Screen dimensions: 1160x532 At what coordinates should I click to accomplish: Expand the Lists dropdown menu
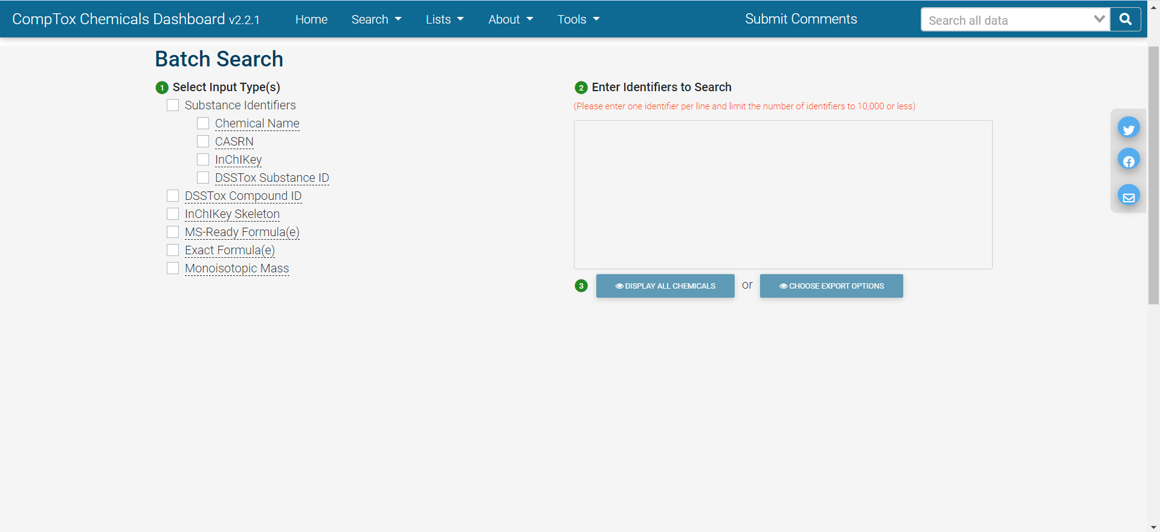click(x=444, y=19)
